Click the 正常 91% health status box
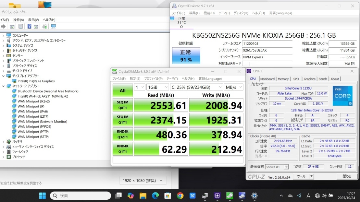Image resolution: width=360 pixels, height=202 pixels. 186,56
